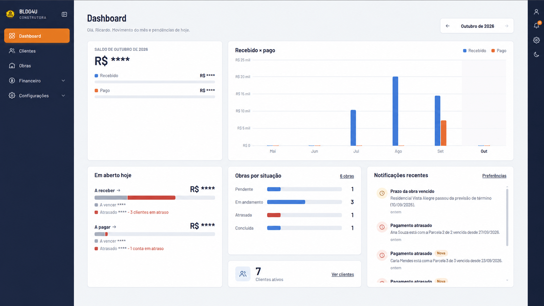Click Ana Souza payment alert icon
Viewport: 544px width, 306px height.
382,227
